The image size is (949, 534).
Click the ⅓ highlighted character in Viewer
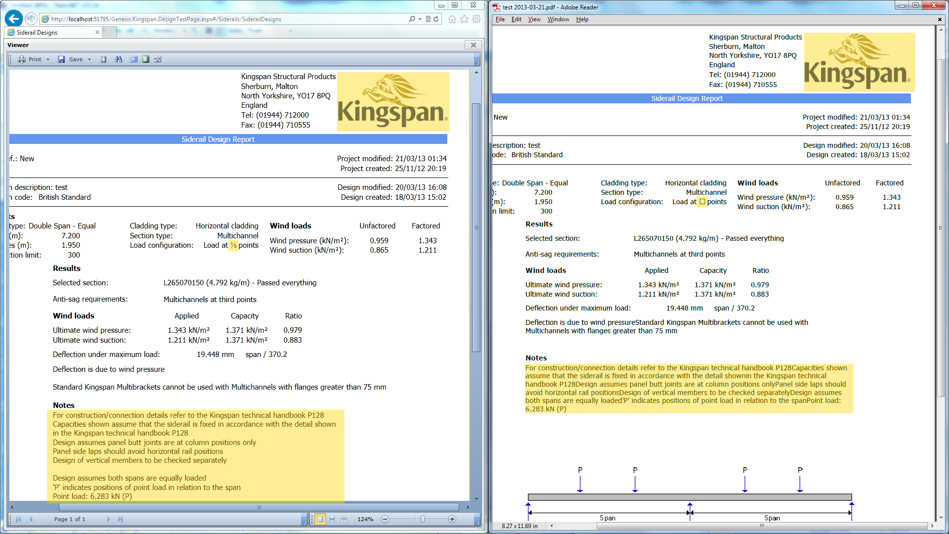[x=233, y=245]
